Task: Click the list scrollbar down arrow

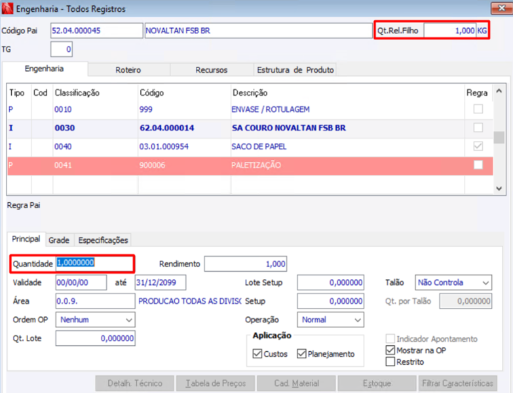Action: click(x=499, y=189)
